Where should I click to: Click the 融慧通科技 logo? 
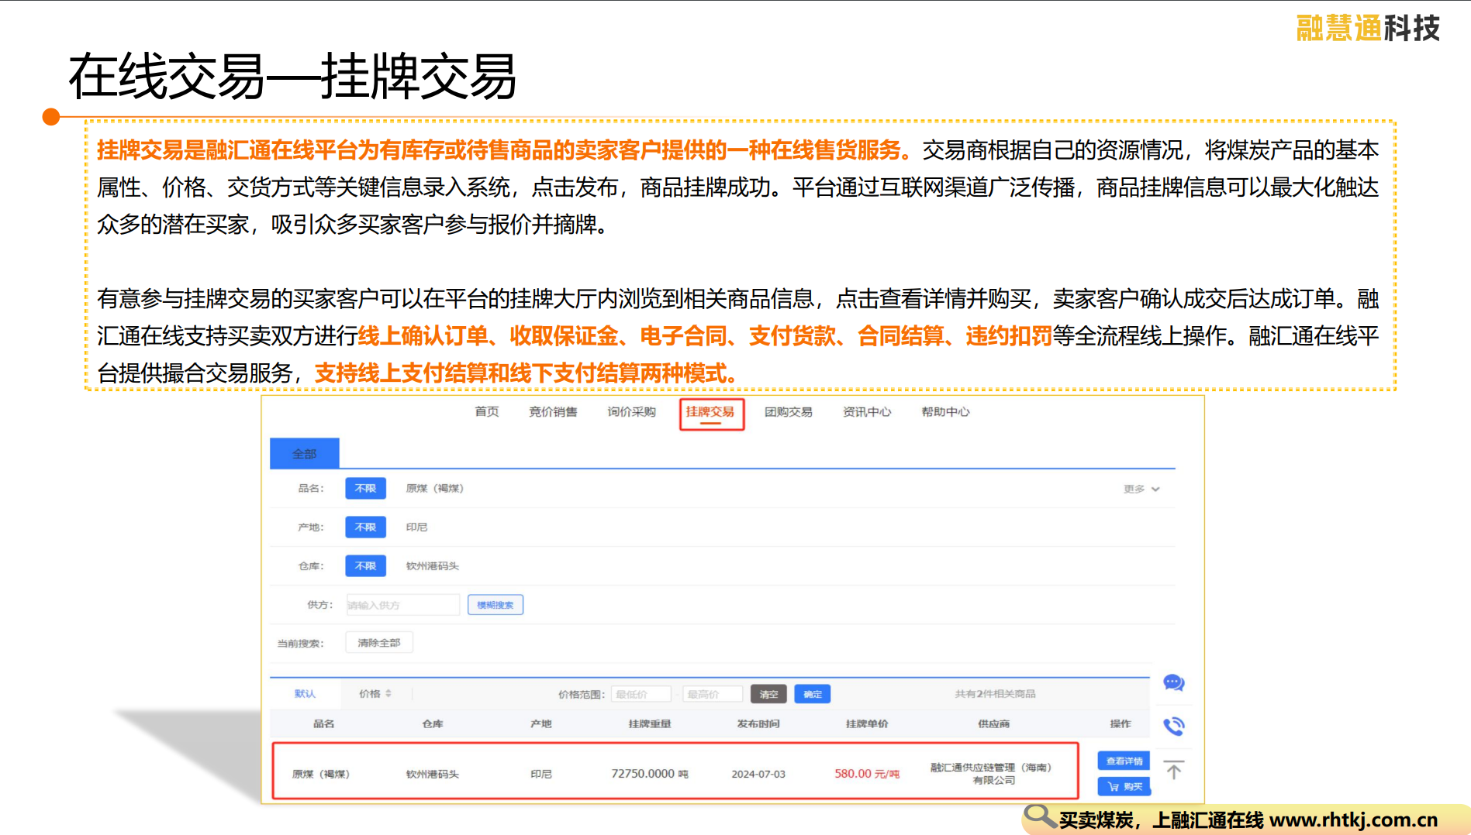(1368, 28)
